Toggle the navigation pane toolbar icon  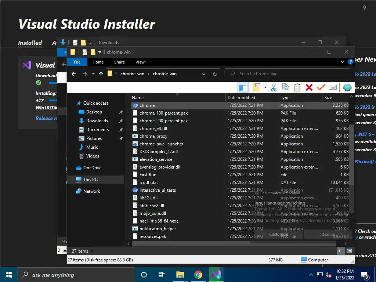[x=243, y=87]
